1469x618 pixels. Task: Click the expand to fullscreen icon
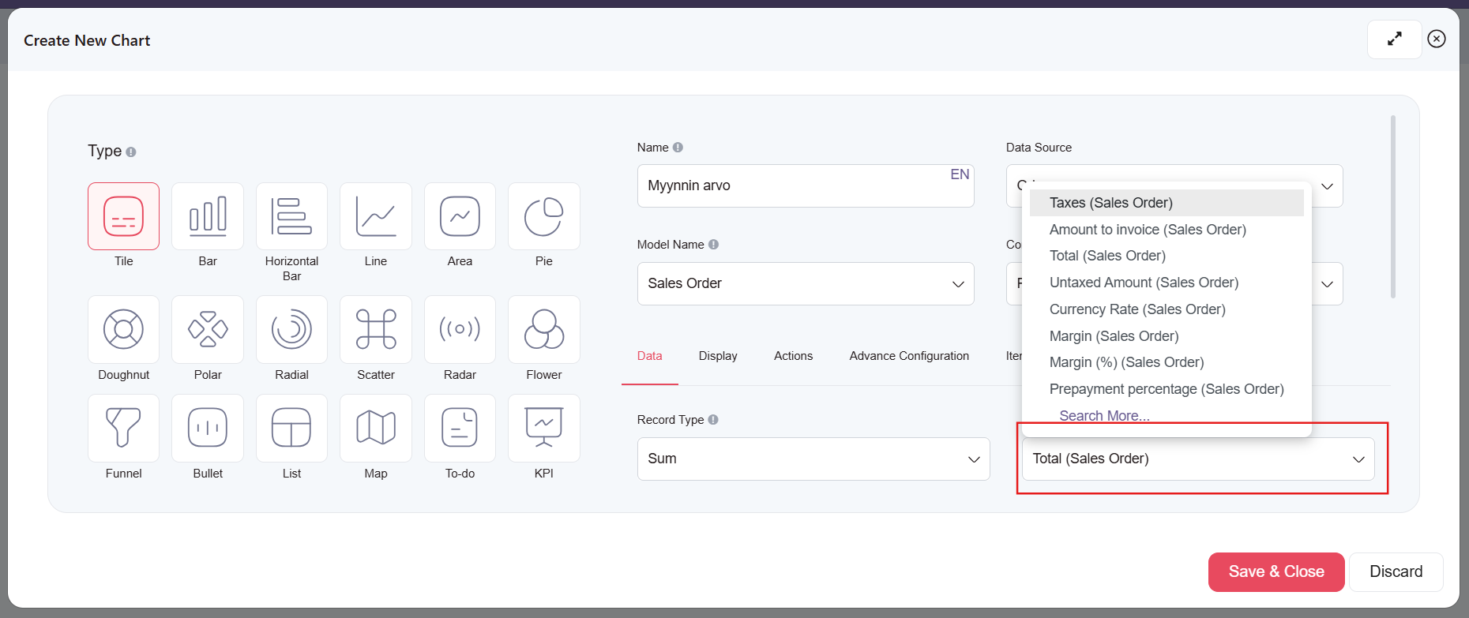pos(1394,39)
